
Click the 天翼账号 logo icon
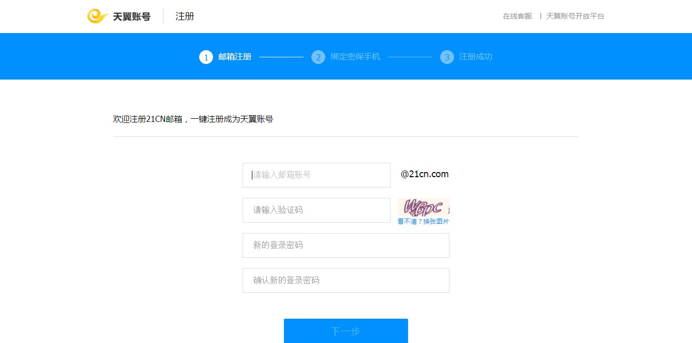pyautogui.click(x=98, y=16)
